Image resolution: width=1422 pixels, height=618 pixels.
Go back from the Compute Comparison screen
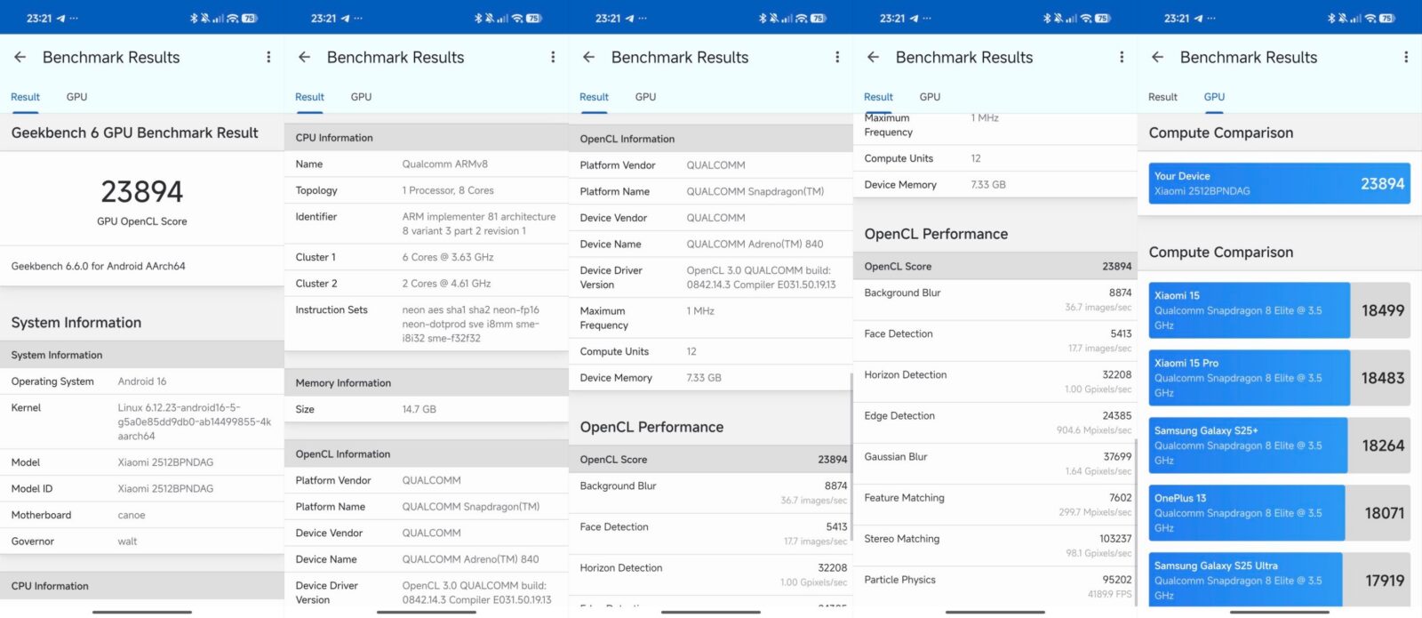[1157, 57]
